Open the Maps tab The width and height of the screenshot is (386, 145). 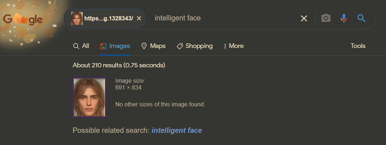click(153, 46)
